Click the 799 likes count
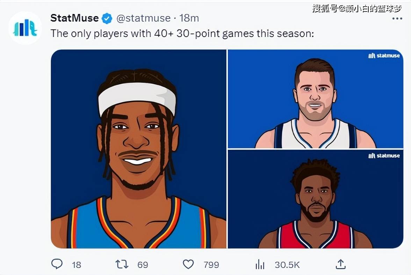Image resolution: width=411 pixels, height=275 pixels. tap(211, 265)
